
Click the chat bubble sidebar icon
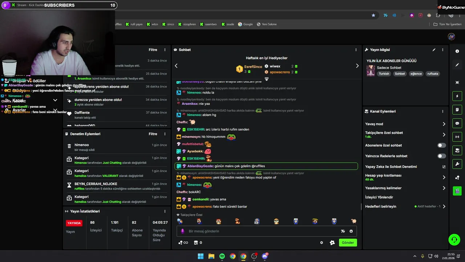tap(457, 123)
